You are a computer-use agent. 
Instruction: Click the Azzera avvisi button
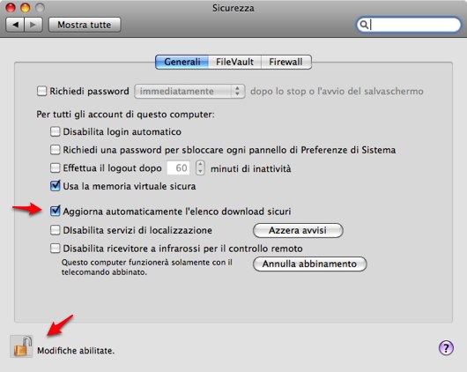tap(298, 230)
